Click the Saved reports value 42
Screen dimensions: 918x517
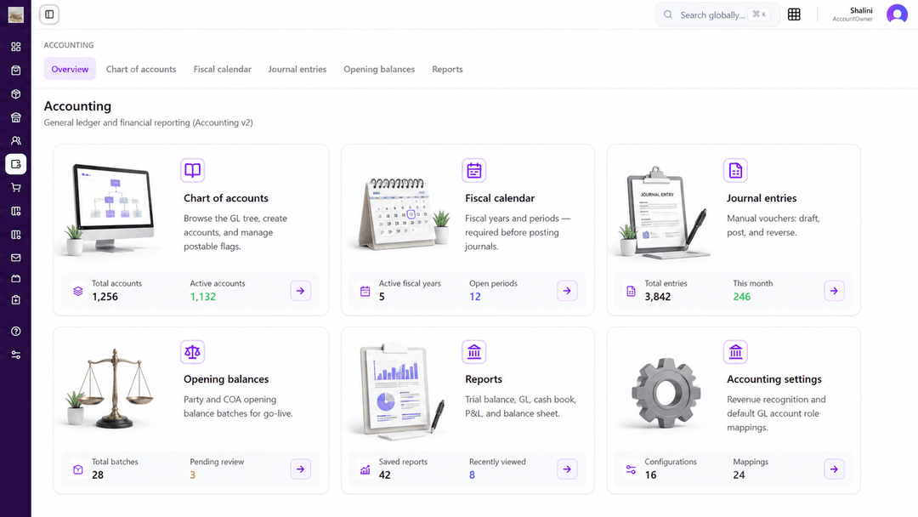pyautogui.click(x=385, y=474)
